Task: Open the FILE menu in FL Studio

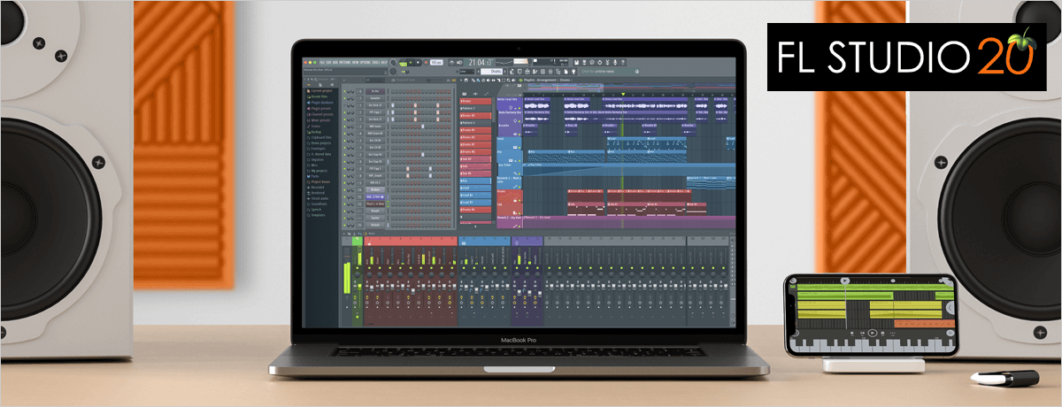Action: [322, 62]
